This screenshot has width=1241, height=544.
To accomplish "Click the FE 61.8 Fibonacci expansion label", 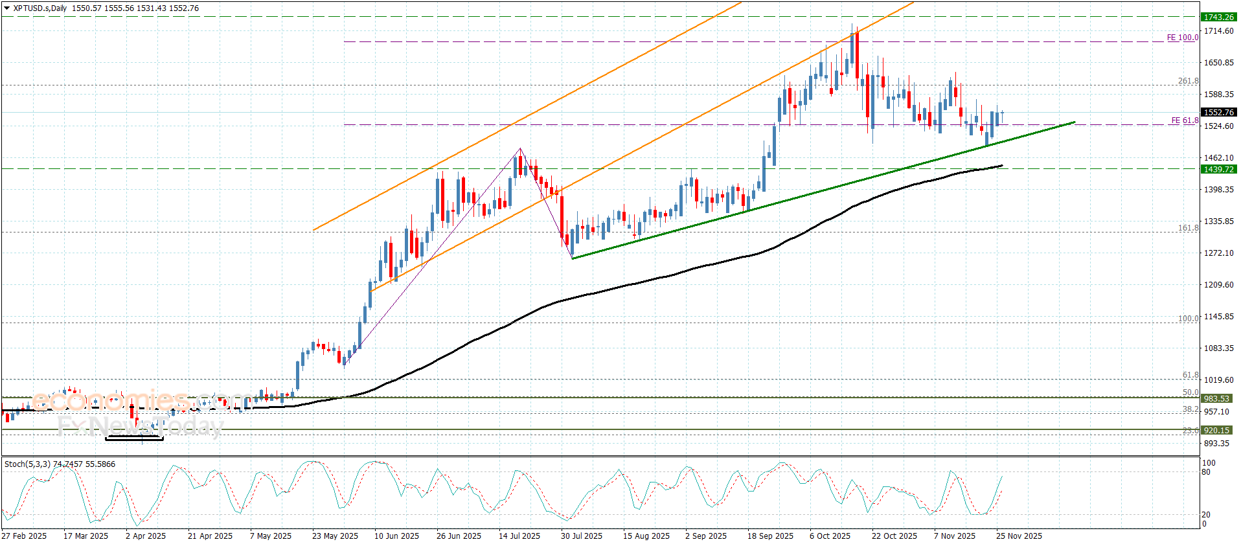I will pos(1184,120).
